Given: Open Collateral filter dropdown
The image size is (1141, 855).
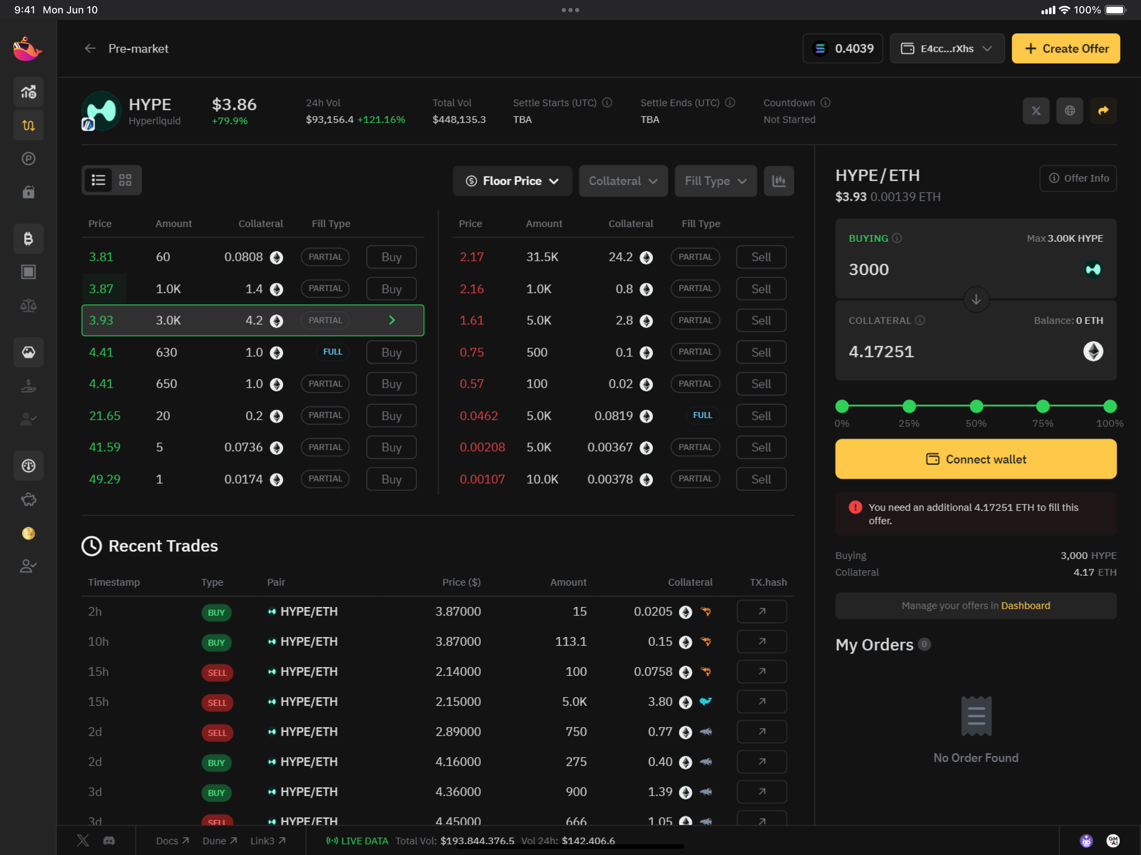Looking at the screenshot, I should click(623, 180).
